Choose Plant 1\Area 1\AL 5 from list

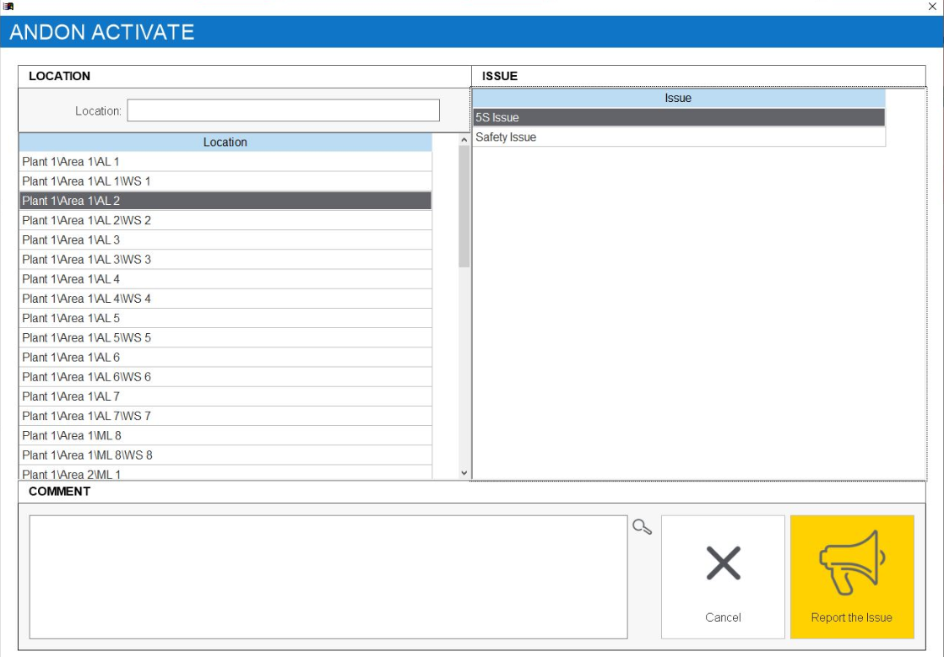pyautogui.click(x=225, y=319)
